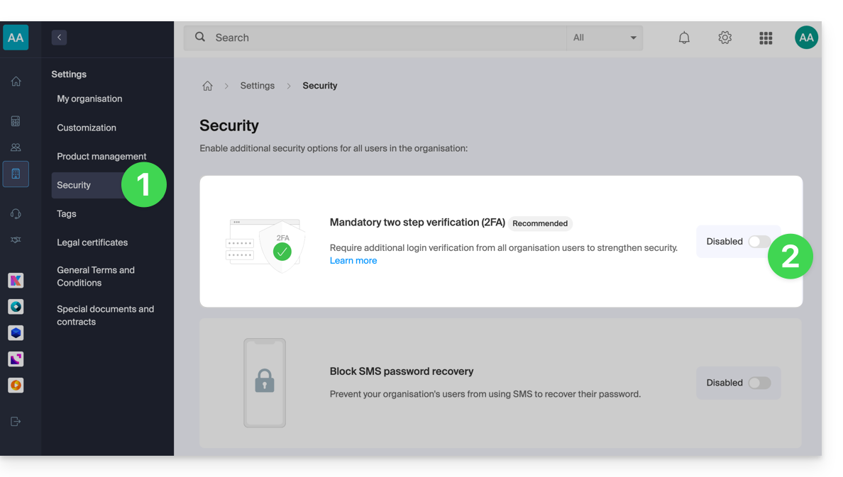Open the All search filter dropdown

click(605, 38)
